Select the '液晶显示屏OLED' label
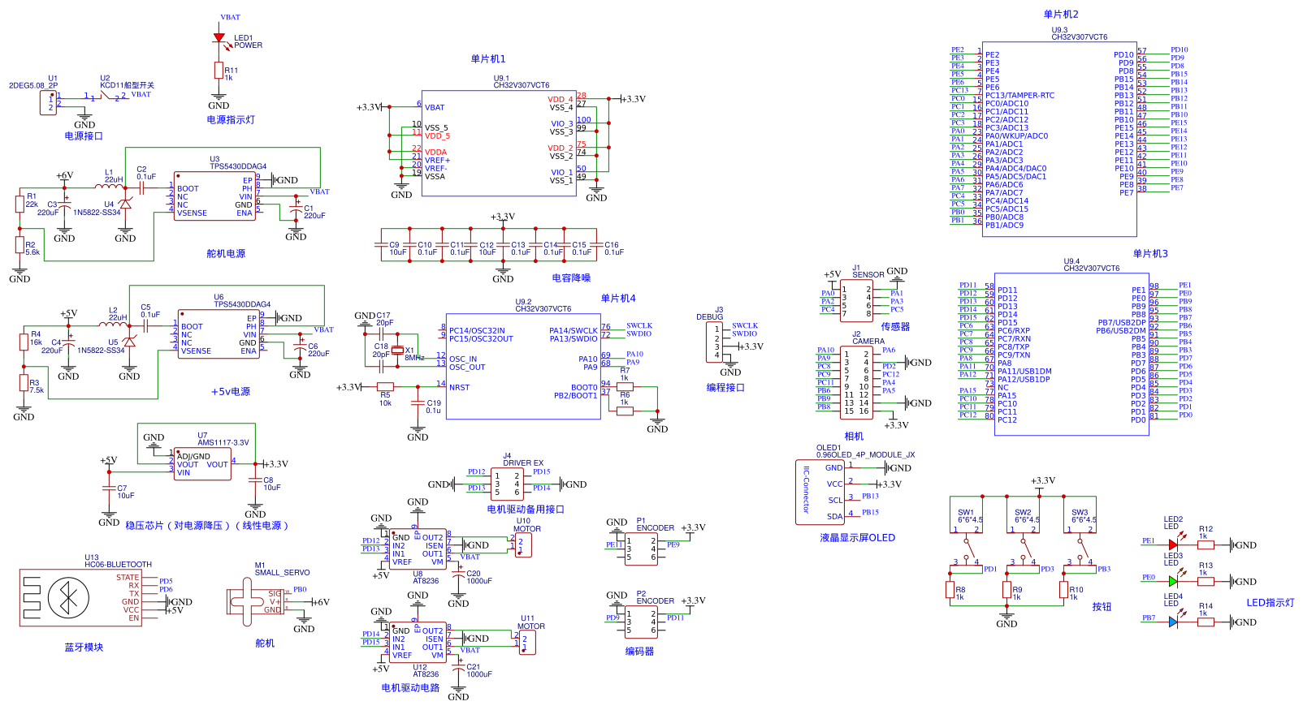Screen dimensions: 1303x710 (x=857, y=537)
